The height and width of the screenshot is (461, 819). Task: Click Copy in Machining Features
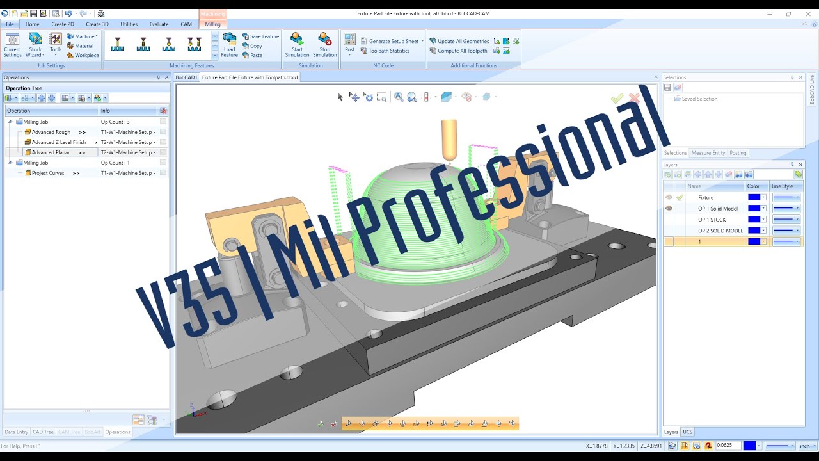click(252, 46)
